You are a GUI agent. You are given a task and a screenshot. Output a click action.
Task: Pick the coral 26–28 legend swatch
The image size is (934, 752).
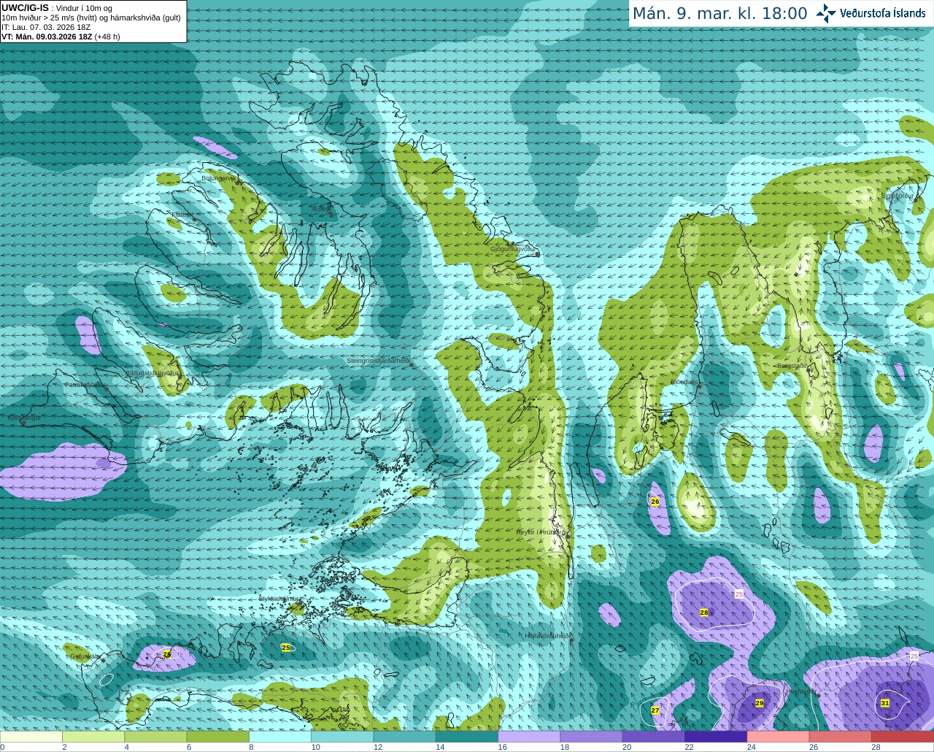pos(841,737)
